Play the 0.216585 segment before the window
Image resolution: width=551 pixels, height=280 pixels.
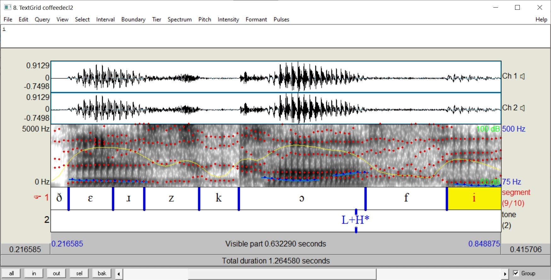point(25,249)
